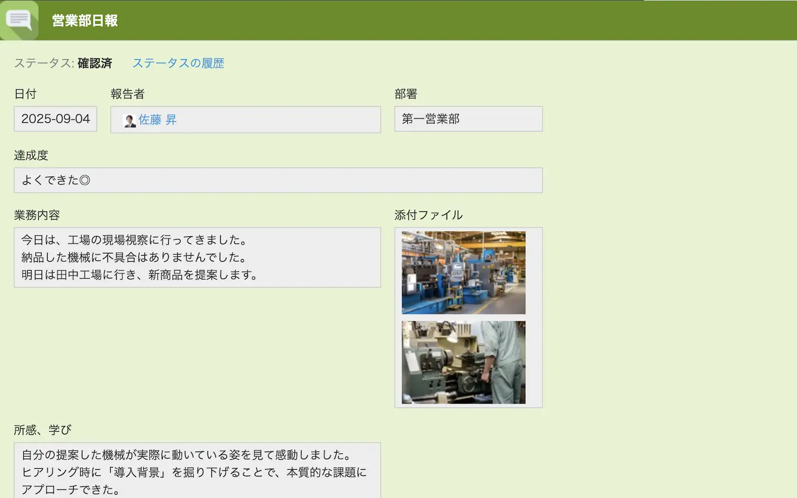Click 佐藤 昇's profile avatar icon
The width and height of the screenshot is (797, 498).
(x=130, y=121)
